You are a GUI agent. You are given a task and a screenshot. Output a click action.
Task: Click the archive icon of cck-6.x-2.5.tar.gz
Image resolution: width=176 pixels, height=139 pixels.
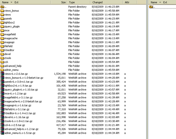pos(2,125)
